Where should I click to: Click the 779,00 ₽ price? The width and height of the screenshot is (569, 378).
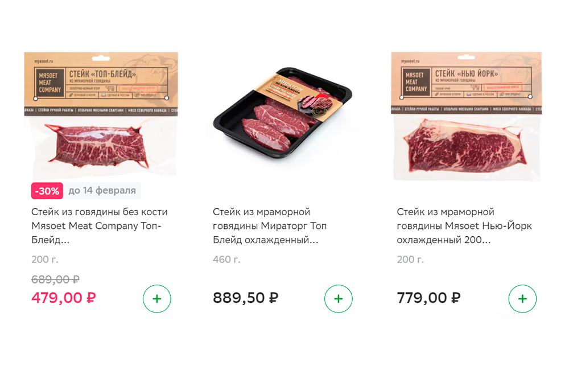click(x=428, y=298)
